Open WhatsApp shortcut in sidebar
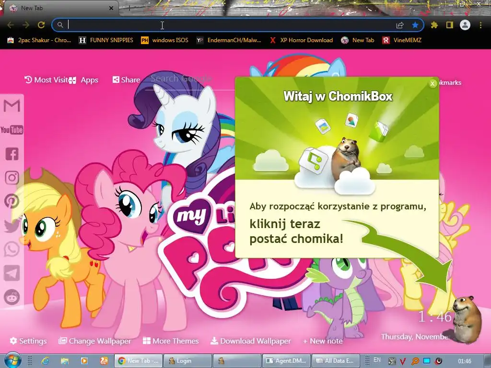 point(12,249)
